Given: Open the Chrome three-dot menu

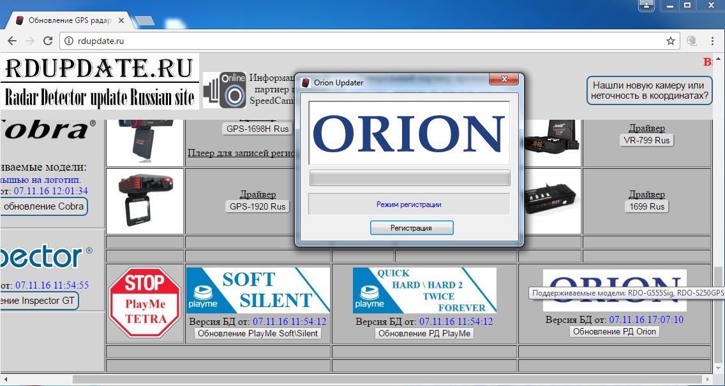Looking at the screenshot, I should point(712,41).
